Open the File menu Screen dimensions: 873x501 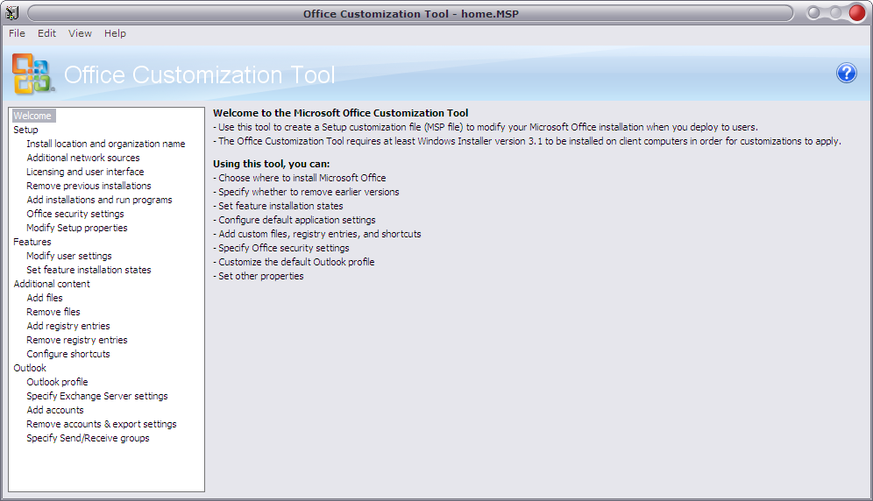[x=17, y=33]
